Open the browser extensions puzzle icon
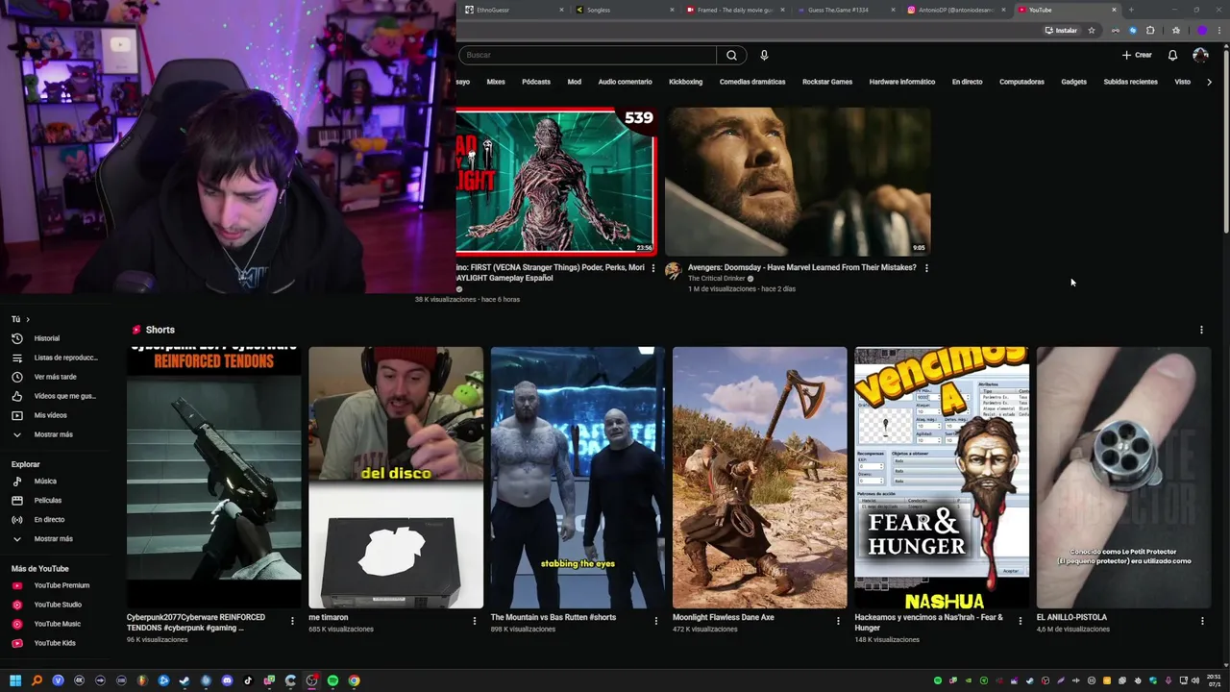The image size is (1230, 692). 1150,30
